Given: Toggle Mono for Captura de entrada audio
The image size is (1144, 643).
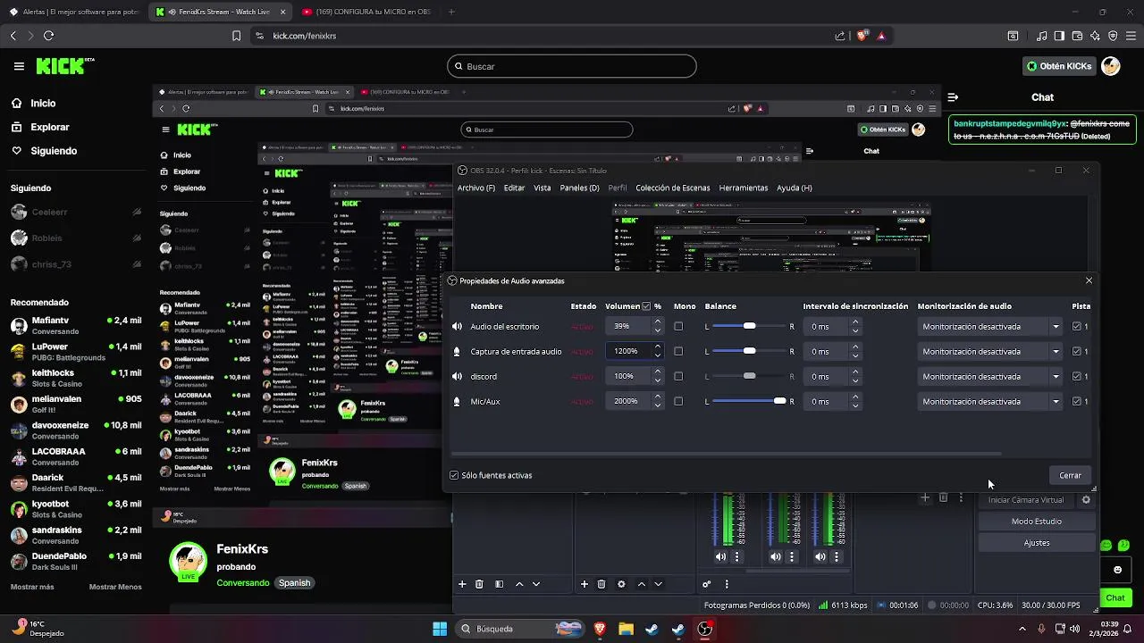Looking at the screenshot, I should point(678,352).
